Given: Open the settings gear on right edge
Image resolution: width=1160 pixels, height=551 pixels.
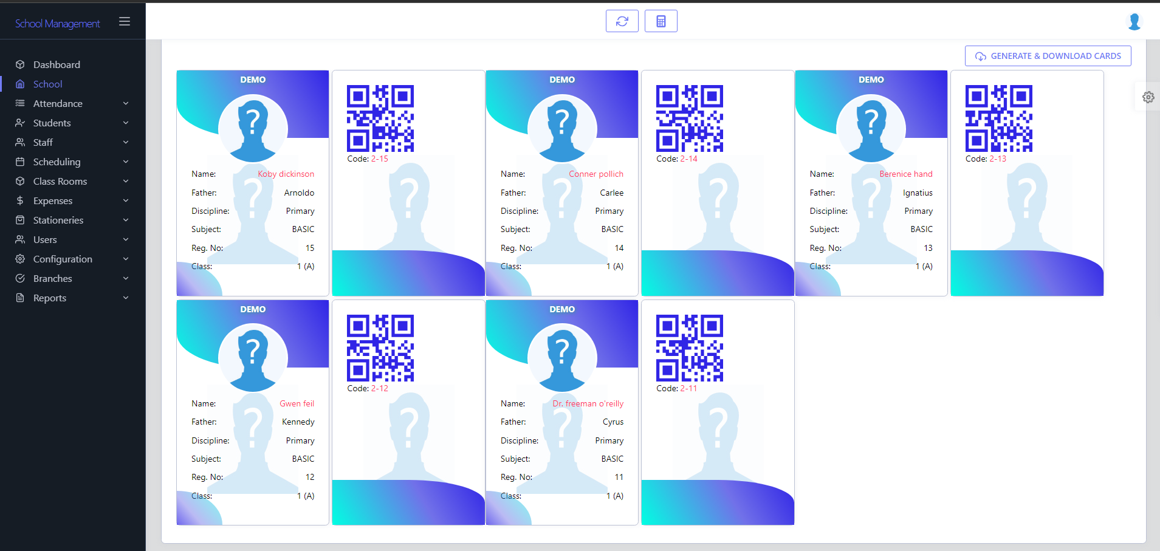Looking at the screenshot, I should coord(1148,97).
